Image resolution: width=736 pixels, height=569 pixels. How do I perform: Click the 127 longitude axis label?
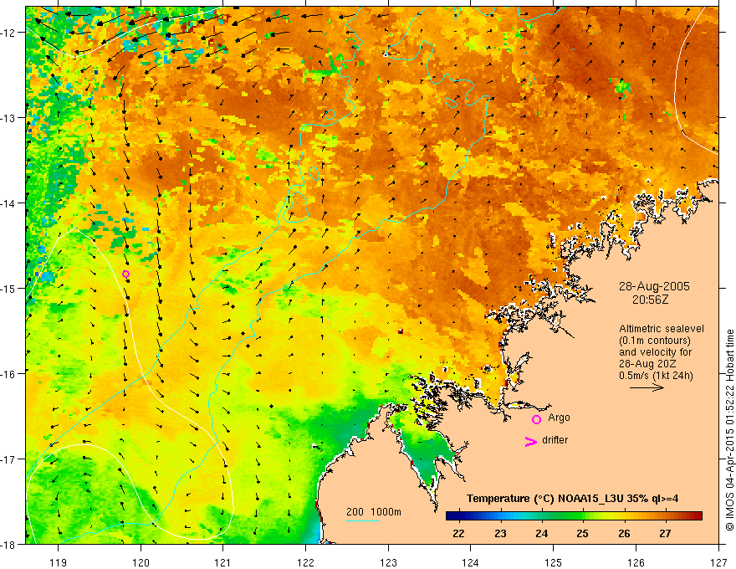click(718, 562)
